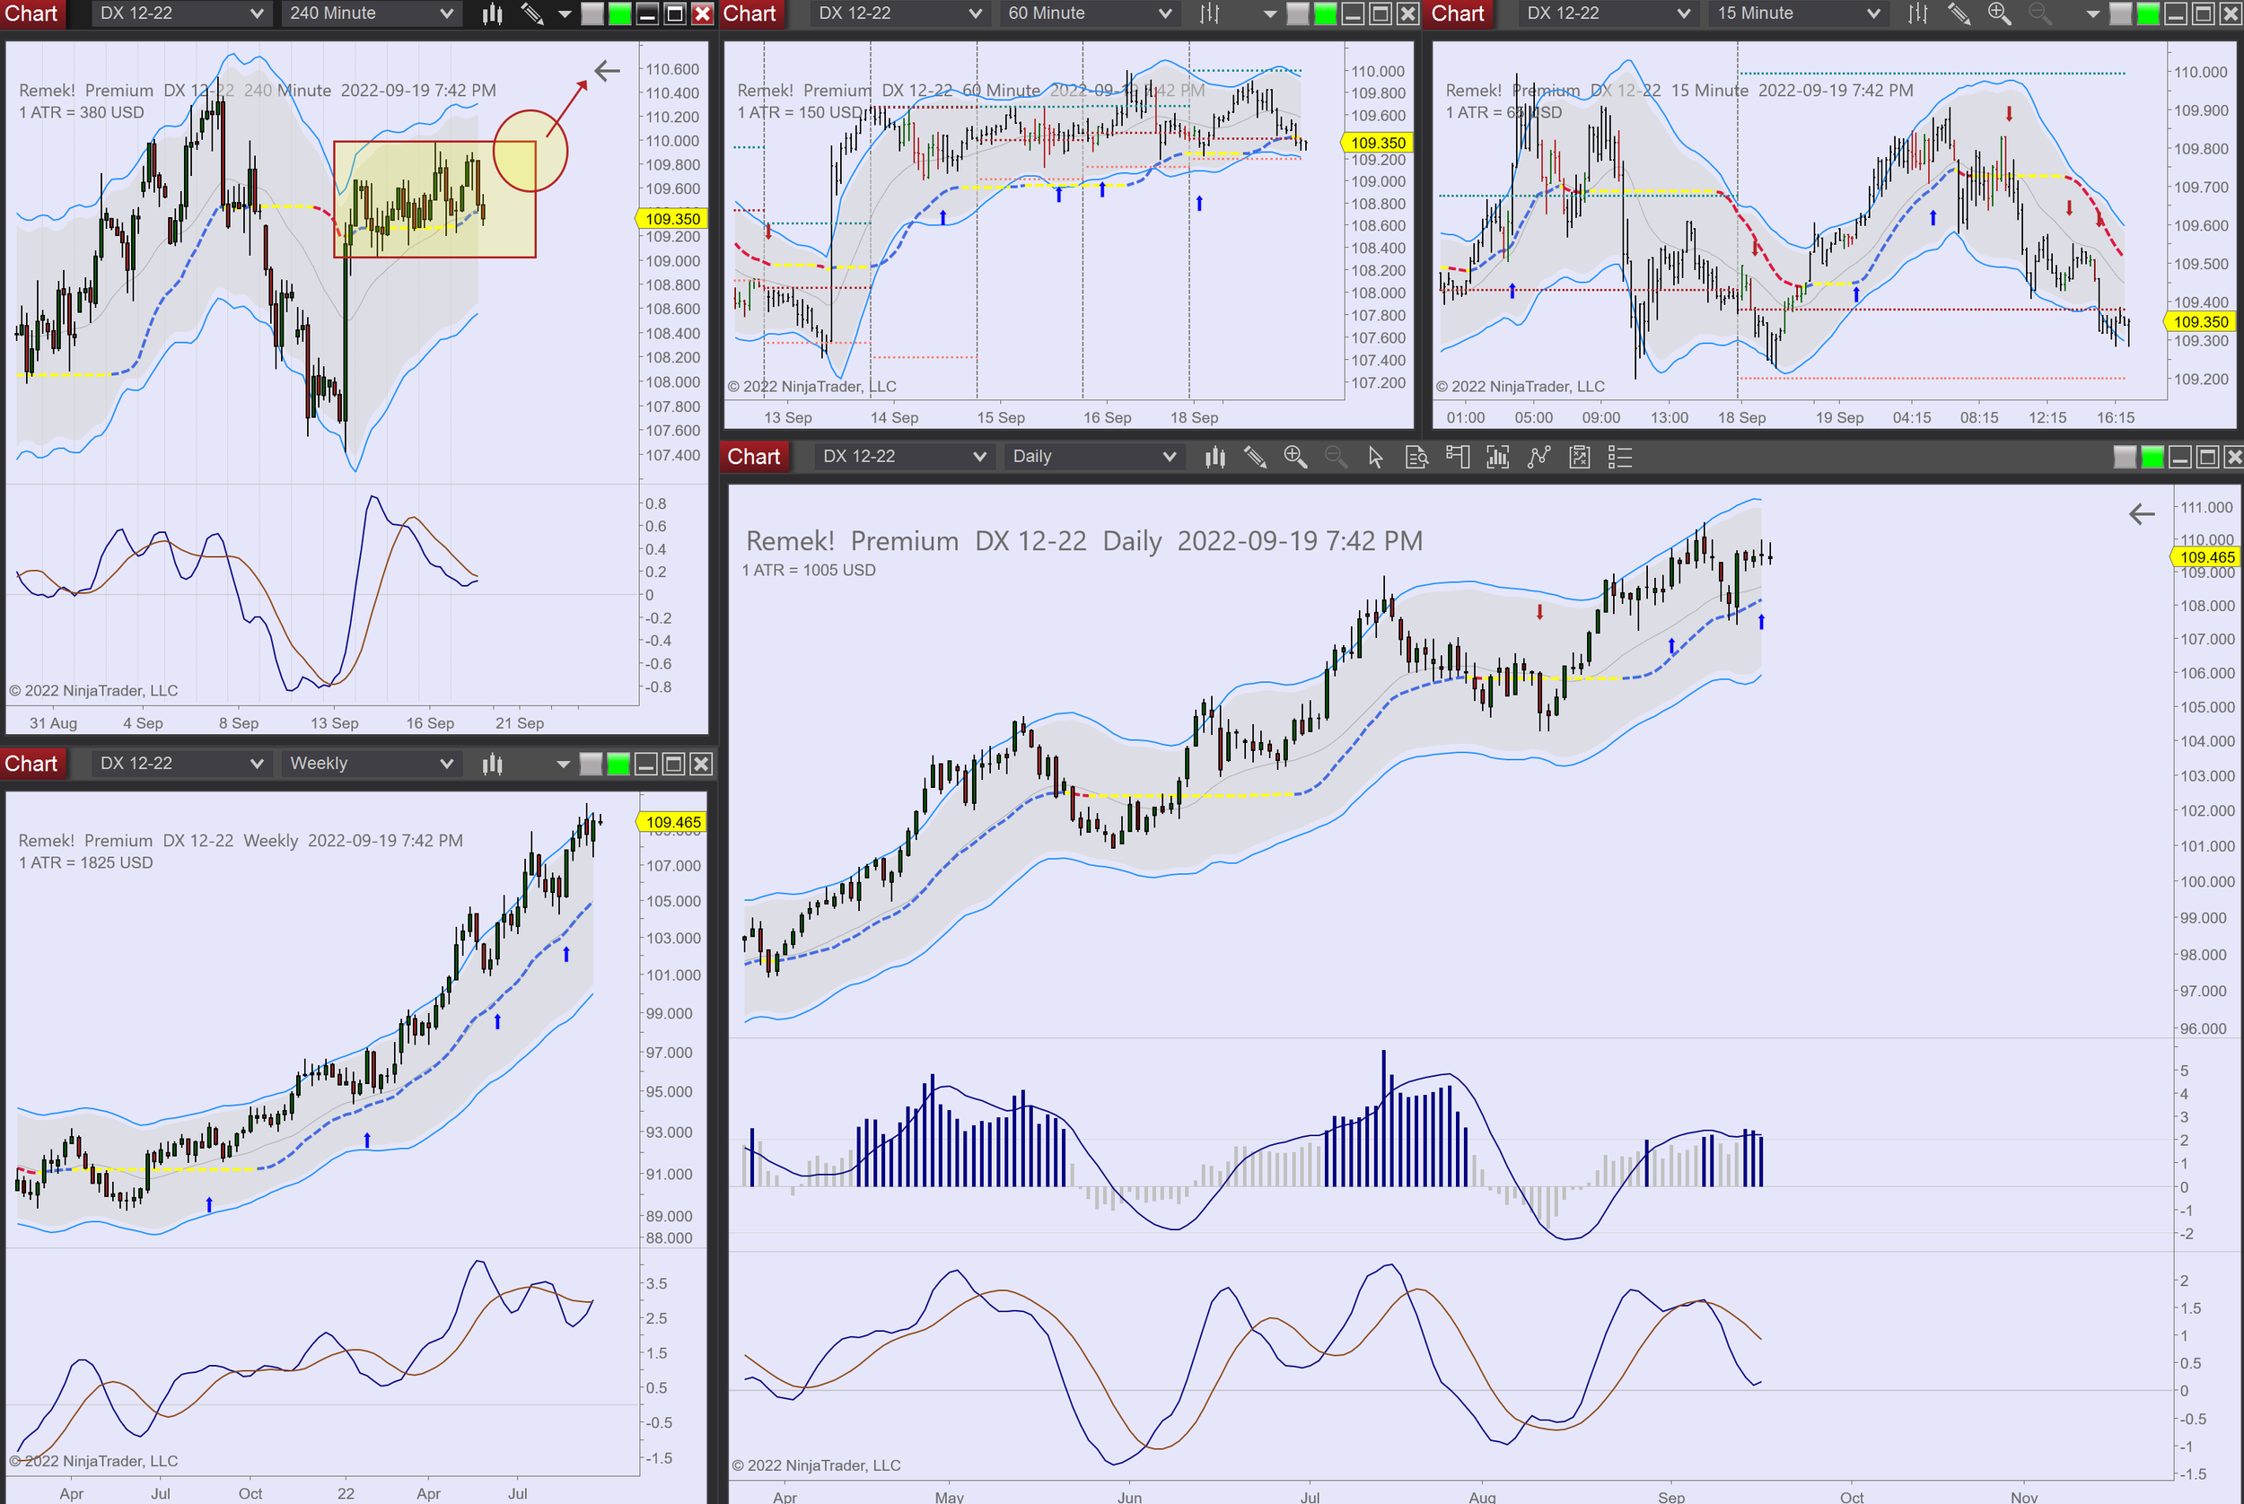
Task: Open bar style icon in Daily chart
Action: (1214, 458)
